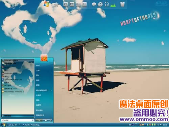Viewport: 169px width, 127px height.
Task: Click the orange flower user picture
Action: (x=44, y=58)
